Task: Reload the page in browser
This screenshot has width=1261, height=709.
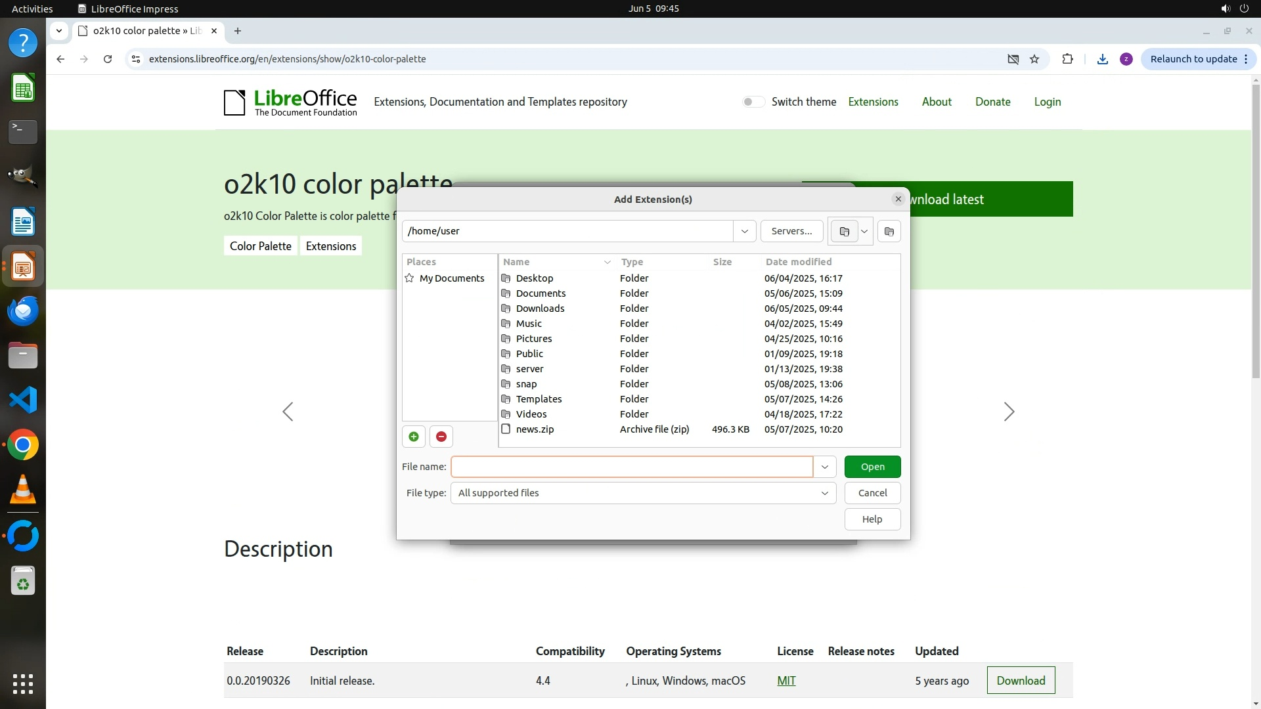Action: [x=108, y=59]
